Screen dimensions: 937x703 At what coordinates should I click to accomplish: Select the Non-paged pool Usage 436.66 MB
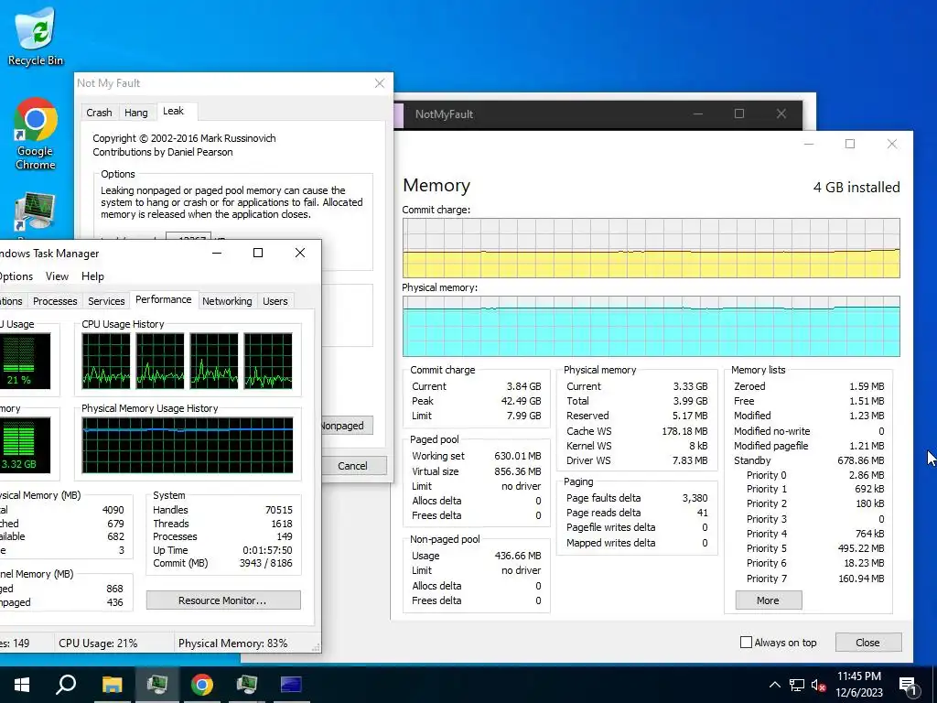pyautogui.click(x=518, y=556)
